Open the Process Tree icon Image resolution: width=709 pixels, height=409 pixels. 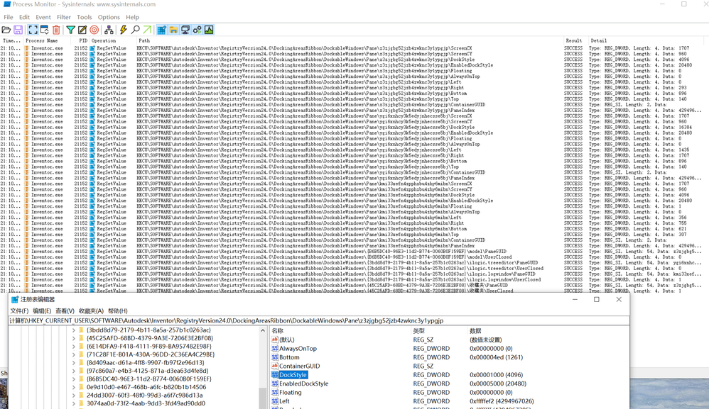tap(109, 30)
